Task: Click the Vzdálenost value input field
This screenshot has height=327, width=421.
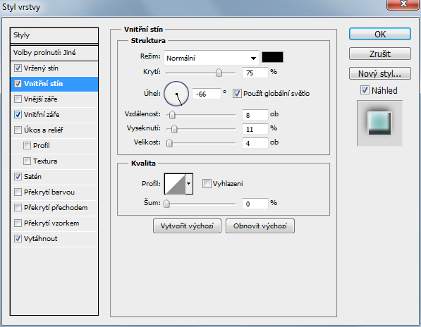Action: (255, 115)
